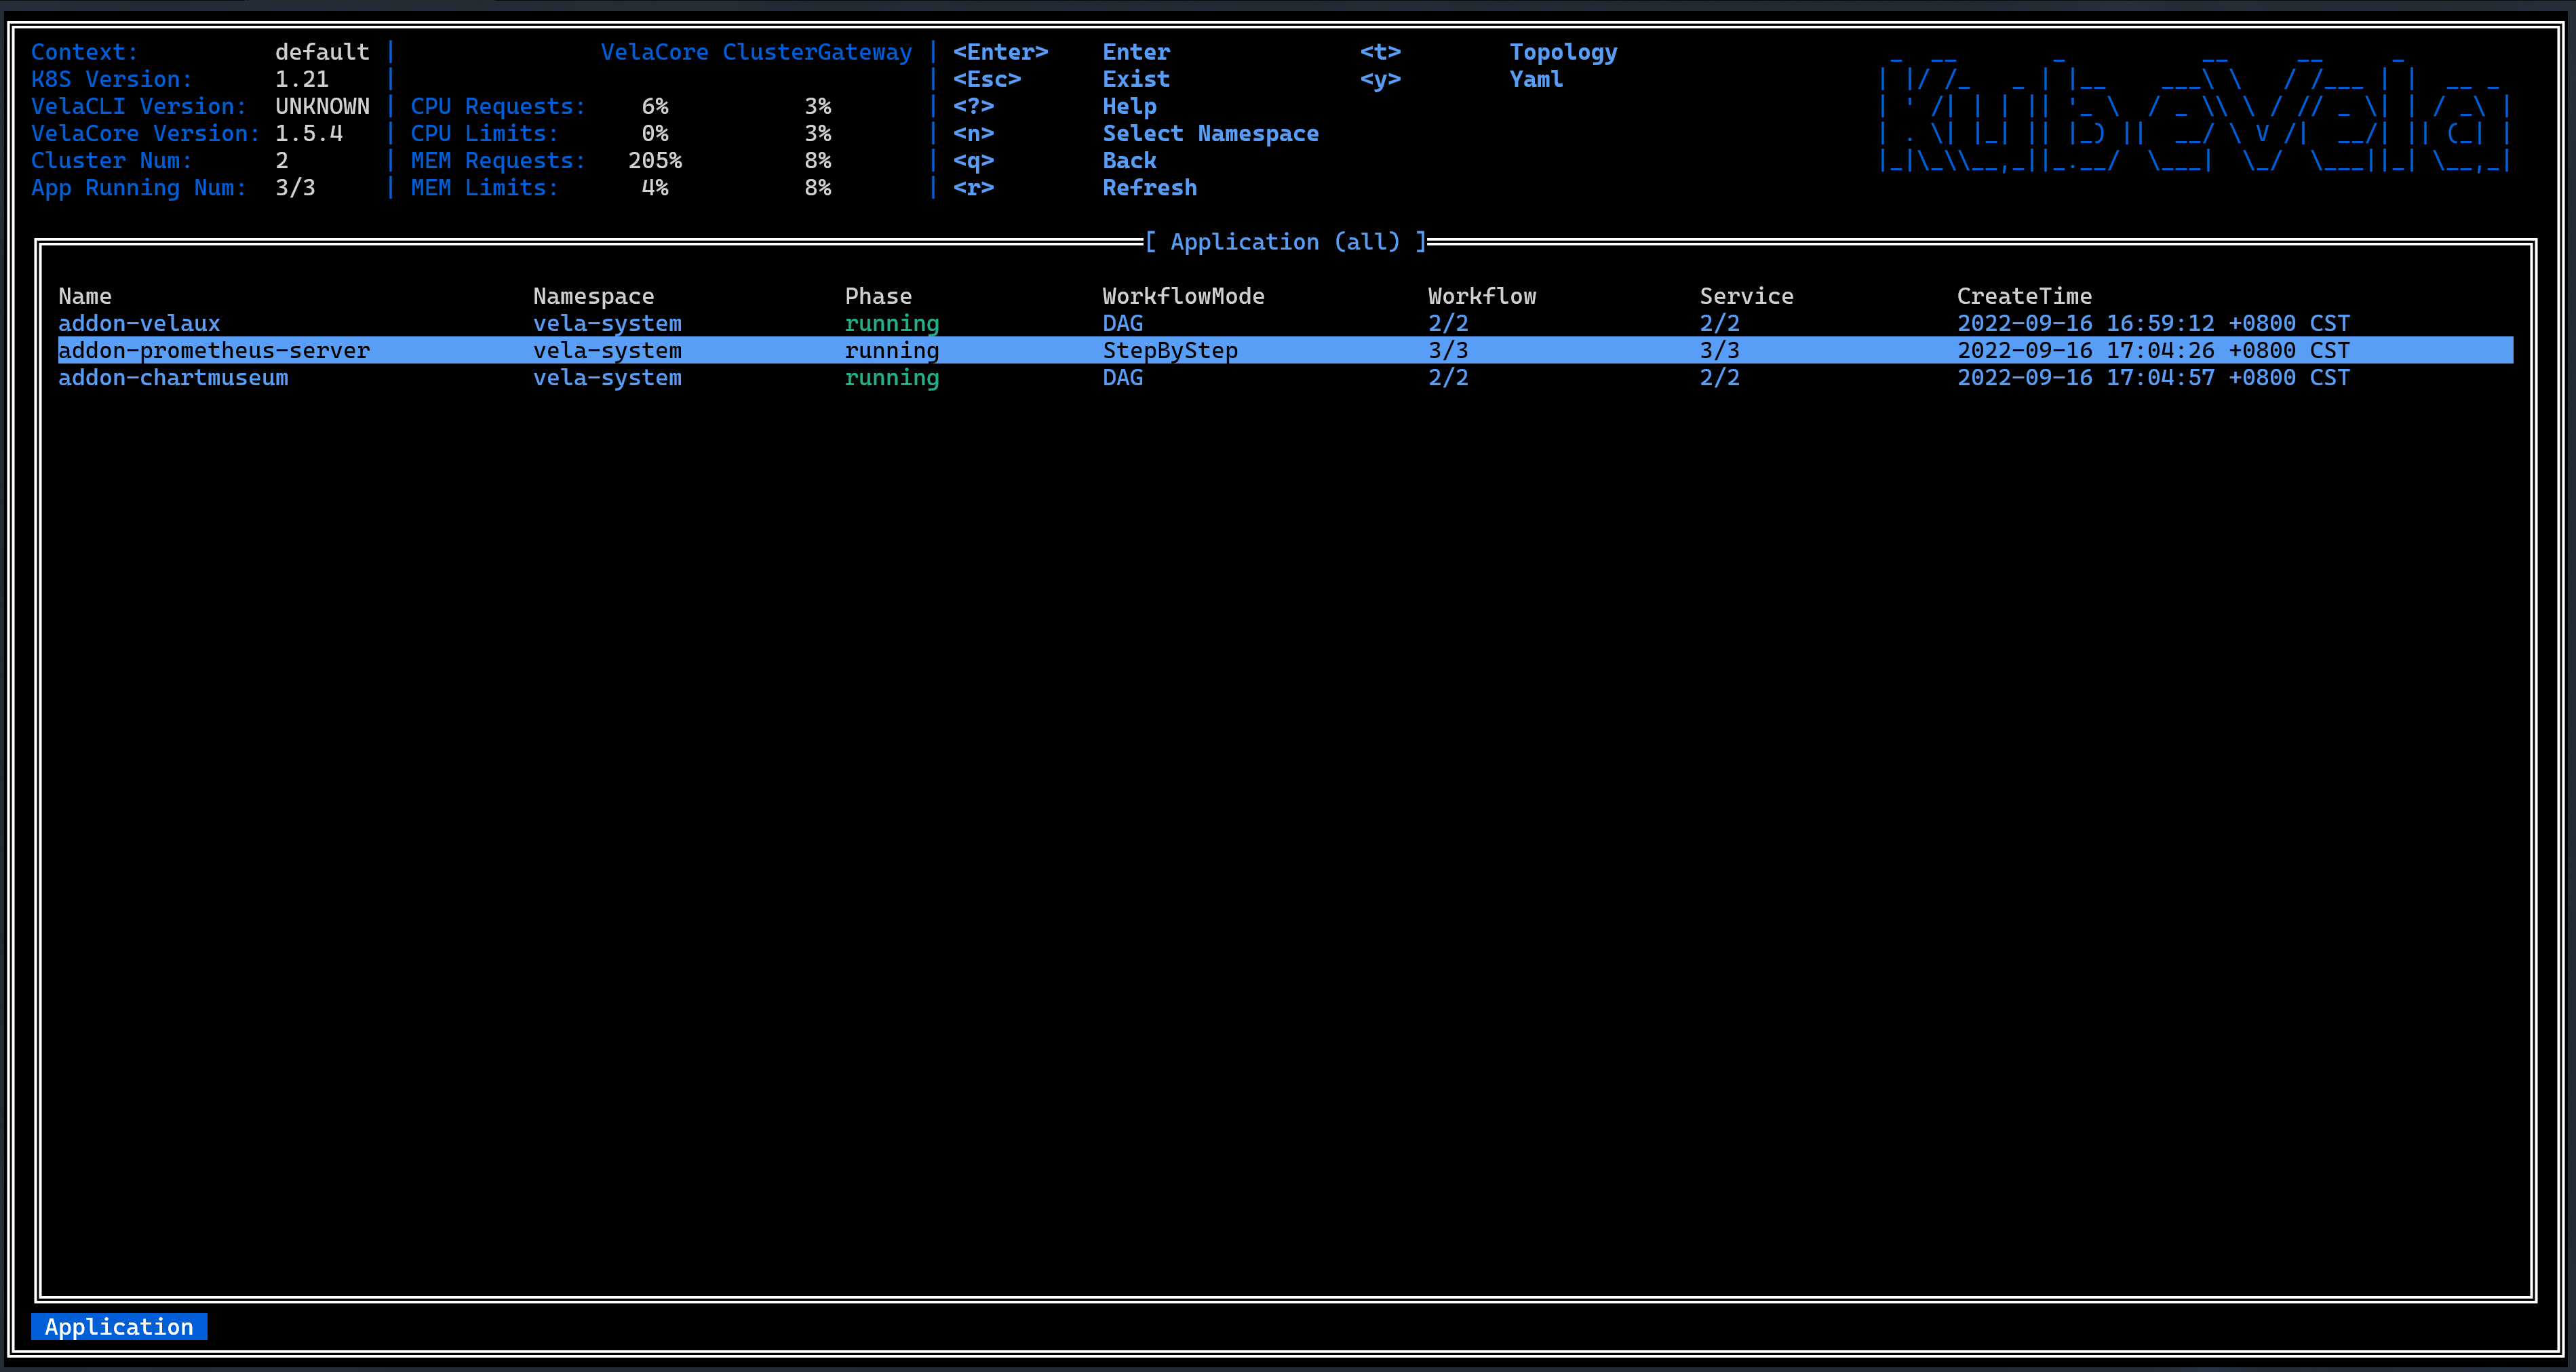
Task: Click the CPU Limits label
Action: (485, 133)
